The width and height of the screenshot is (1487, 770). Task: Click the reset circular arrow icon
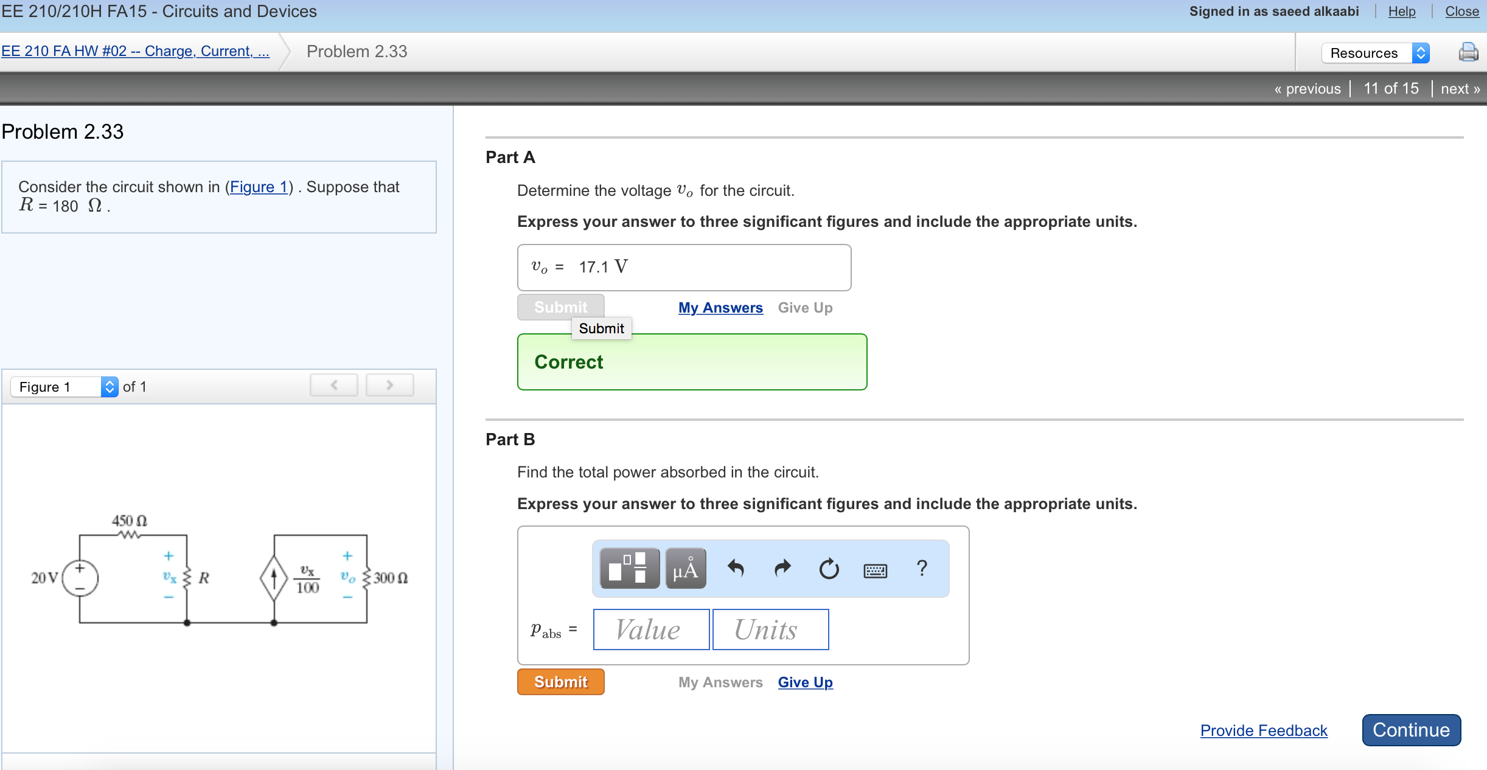829,568
